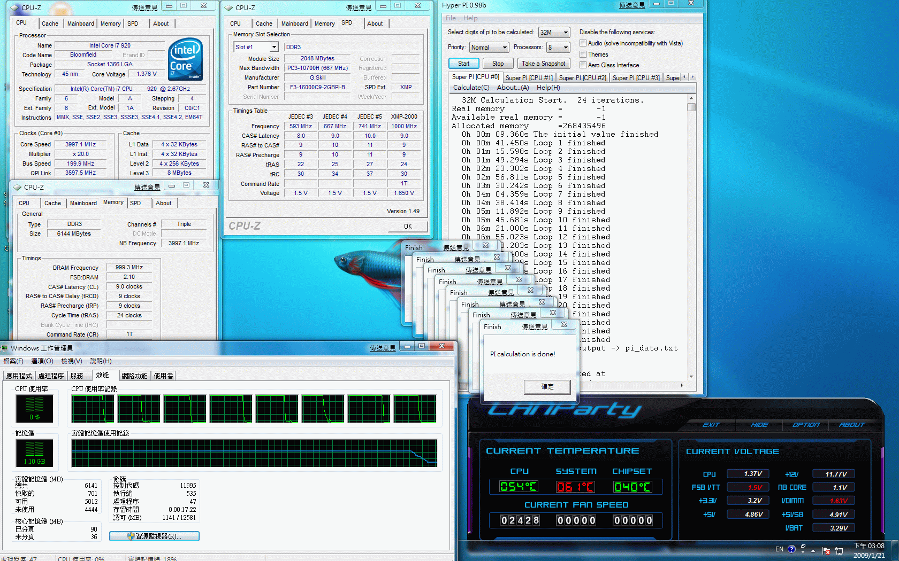The width and height of the screenshot is (899, 561).
Task: Switch to the 使用者 tab in Task Manager
Action: pos(164,376)
